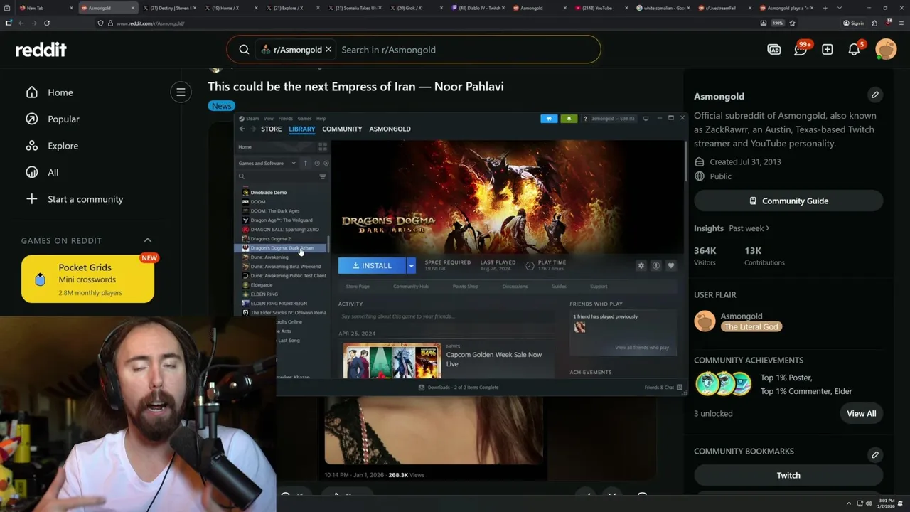Select Dinoblade Demo in Steam library list
The image size is (910, 512).
coord(269,193)
